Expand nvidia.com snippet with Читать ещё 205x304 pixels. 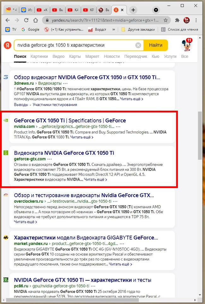[82, 137]
